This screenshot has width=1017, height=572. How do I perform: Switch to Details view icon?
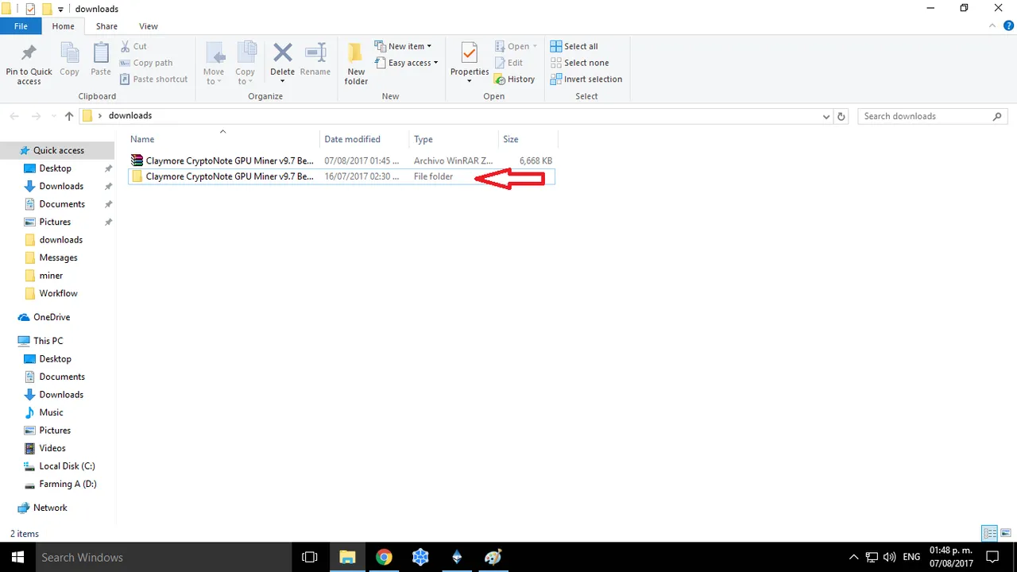[990, 533]
